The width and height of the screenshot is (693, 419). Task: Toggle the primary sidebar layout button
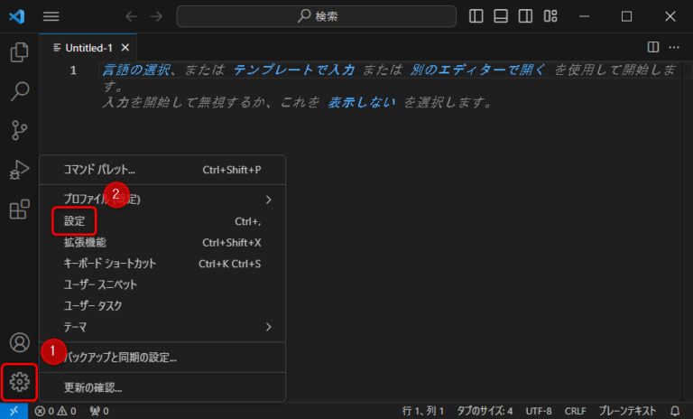[x=476, y=16]
